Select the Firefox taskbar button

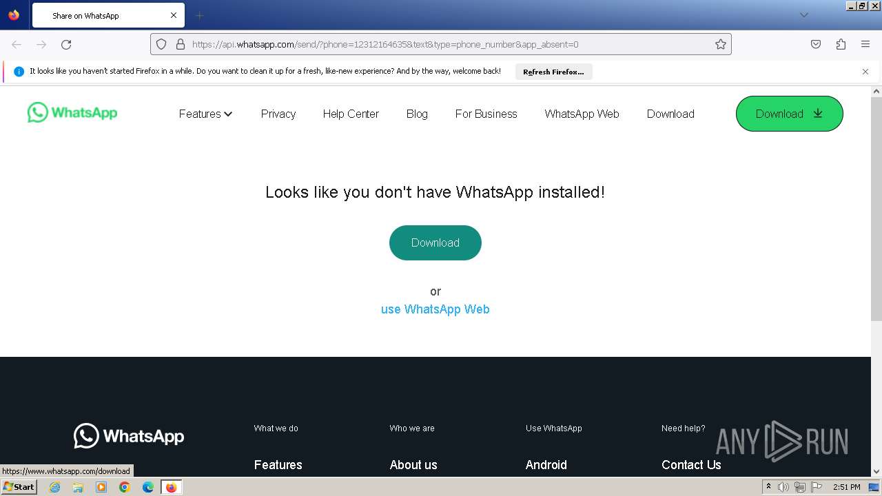point(171,487)
